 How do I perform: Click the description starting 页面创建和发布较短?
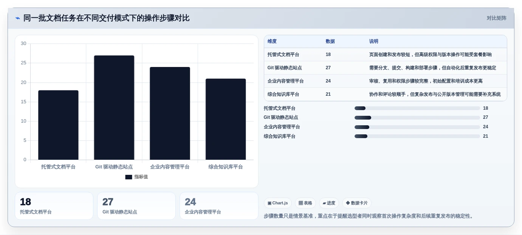[431, 54]
